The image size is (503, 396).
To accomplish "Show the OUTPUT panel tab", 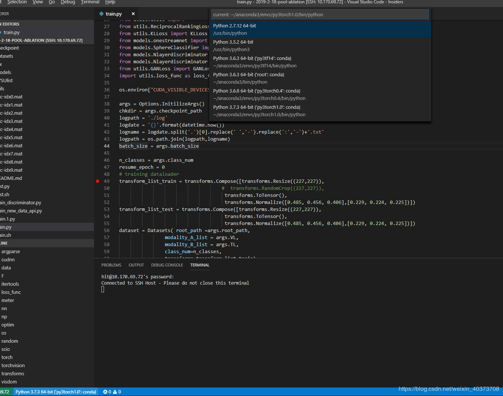I will [136, 265].
